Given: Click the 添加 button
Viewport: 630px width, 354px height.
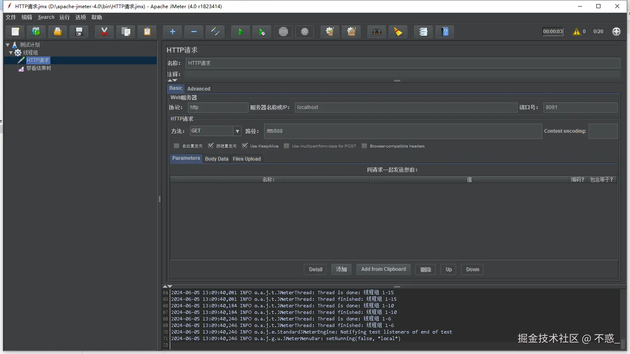Looking at the screenshot, I should pyautogui.click(x=341, y=269).
